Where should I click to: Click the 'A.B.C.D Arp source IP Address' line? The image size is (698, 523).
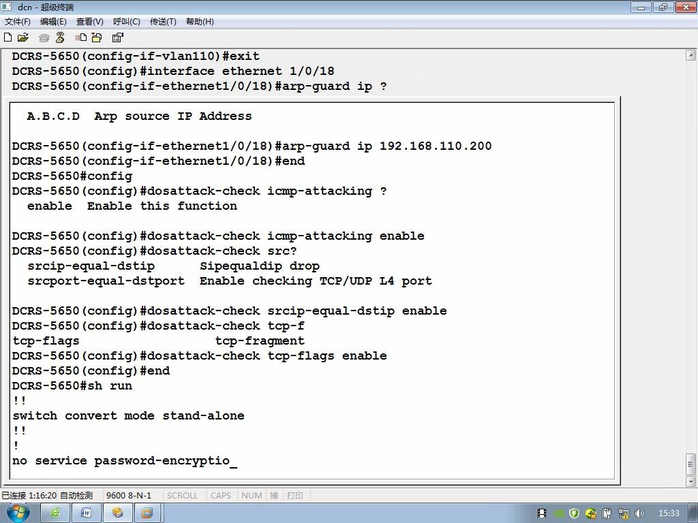pos(139,116)
